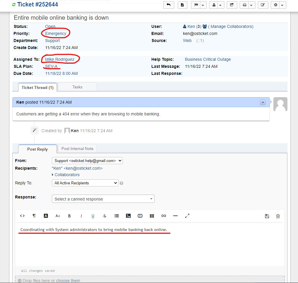Click the flag status icon in toolbar
Screen dimensions: 298x283
click(196, 5)
